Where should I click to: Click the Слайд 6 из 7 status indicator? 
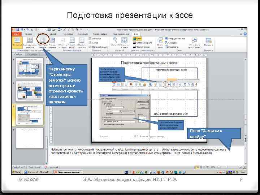coord(19,167)
